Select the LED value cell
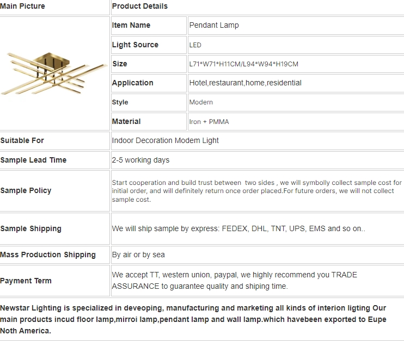404x341 pixels. 296,45
